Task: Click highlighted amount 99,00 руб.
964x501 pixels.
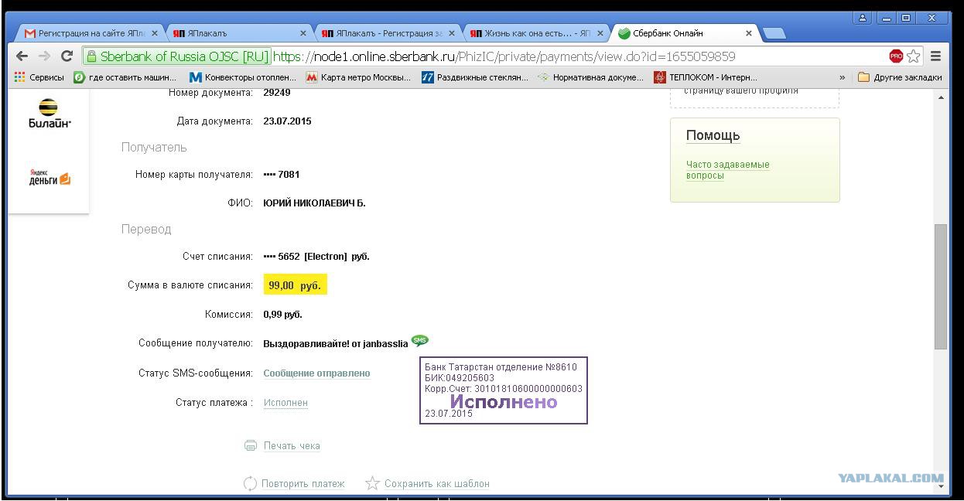Action: pos(295,285)
